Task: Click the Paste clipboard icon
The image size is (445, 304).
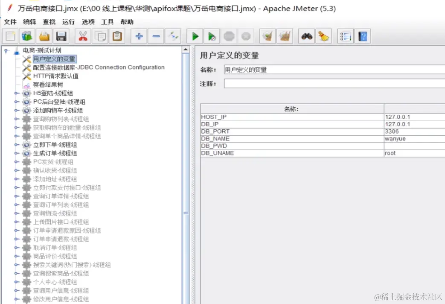Action: click(117, 36)
